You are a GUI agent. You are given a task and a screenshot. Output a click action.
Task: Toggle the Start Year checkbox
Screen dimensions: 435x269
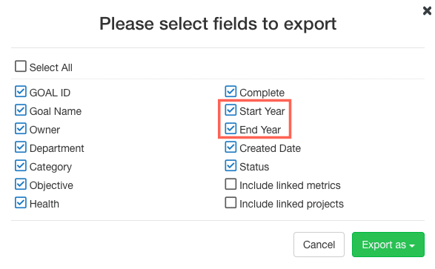pyautogui.click(x=230, y=110)
